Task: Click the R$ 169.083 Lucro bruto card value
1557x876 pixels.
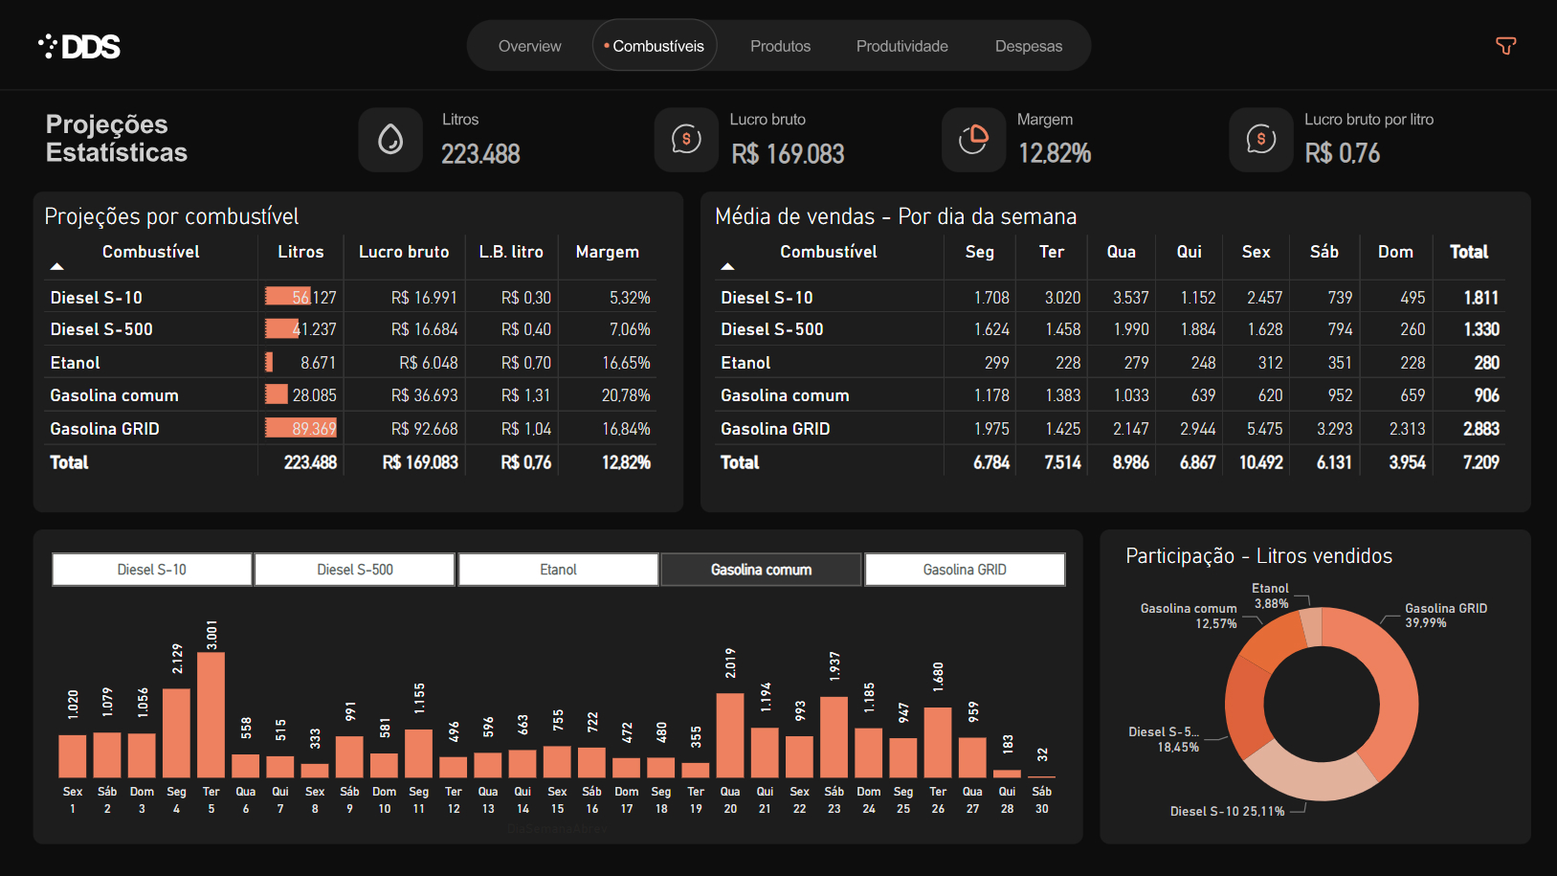Action: coord(788,154)
